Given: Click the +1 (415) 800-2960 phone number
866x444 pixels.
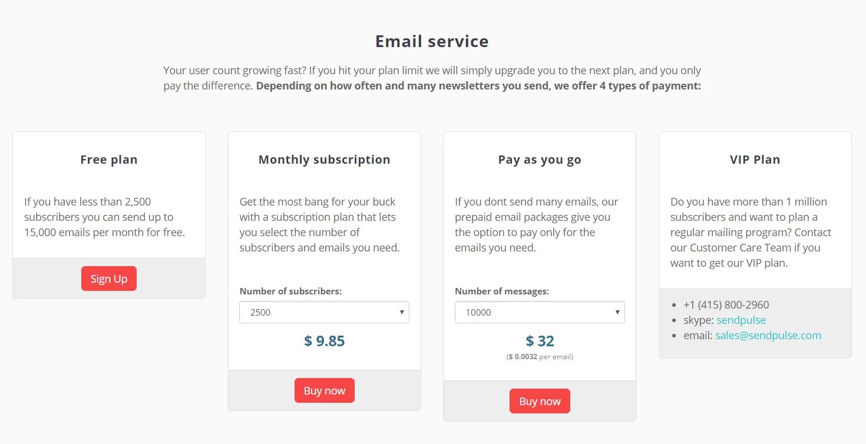Looking at the screenshot, I should point(726,305).
